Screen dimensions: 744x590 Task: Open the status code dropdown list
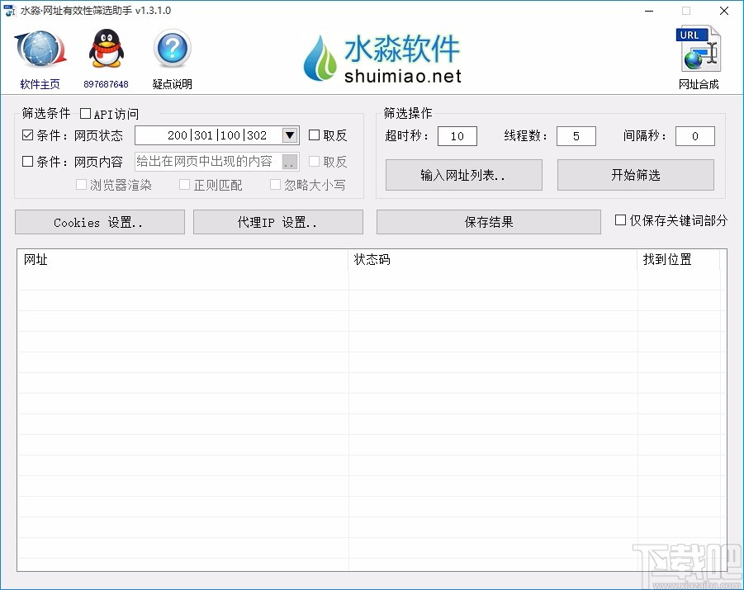pyautogui.click(x=291, y=135)
